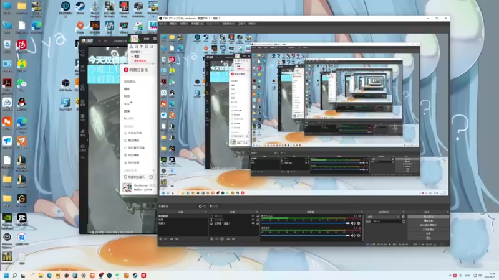This screenshot has height=280, width=499.
Task: Show hidden system tray icons chevron
Action: point(450,275)
